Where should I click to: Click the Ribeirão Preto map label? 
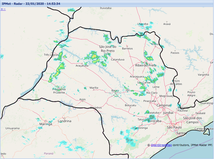[x=146, y=65]
